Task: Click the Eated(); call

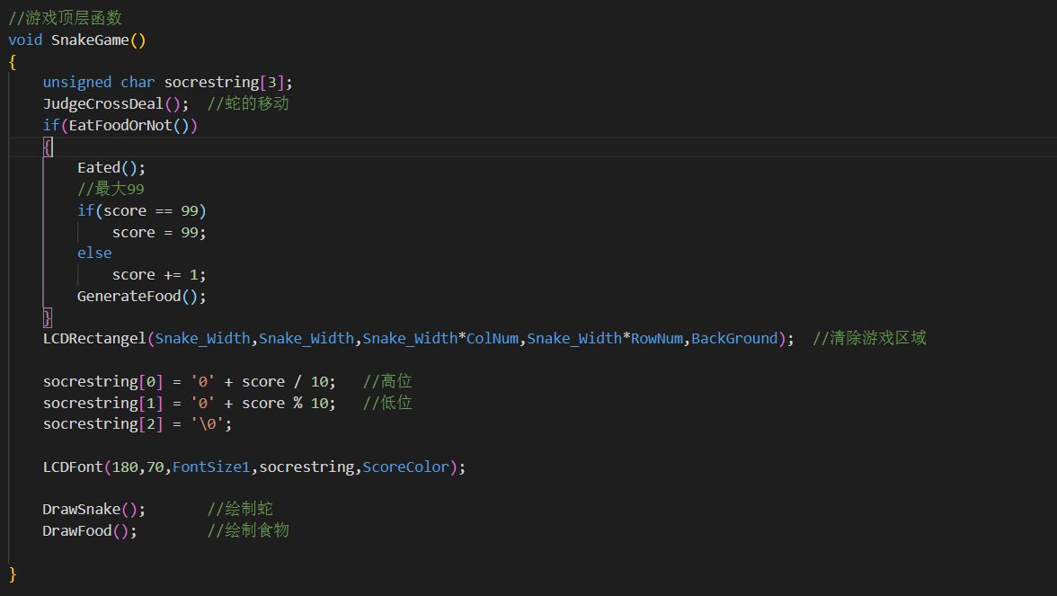Action: (111, 168)
